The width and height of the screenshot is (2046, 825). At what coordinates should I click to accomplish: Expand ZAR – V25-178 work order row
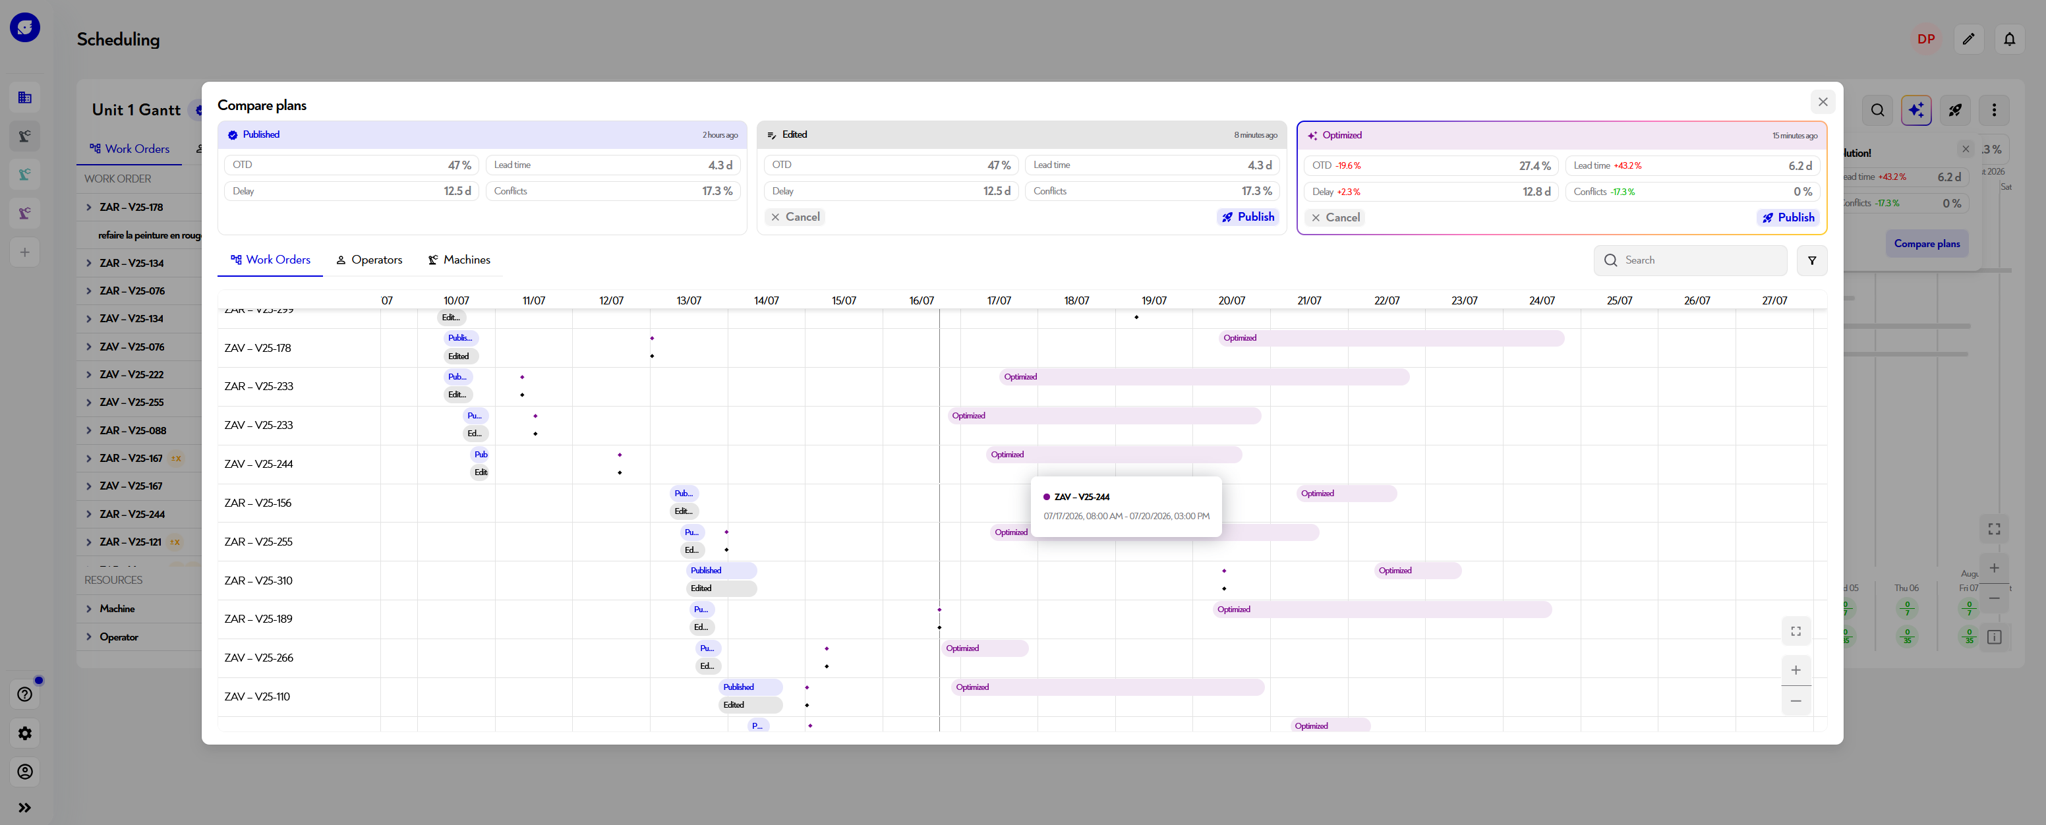coord(88,208)
